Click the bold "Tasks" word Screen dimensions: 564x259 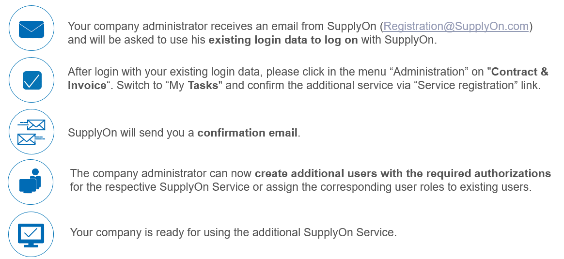coord(203,86)
